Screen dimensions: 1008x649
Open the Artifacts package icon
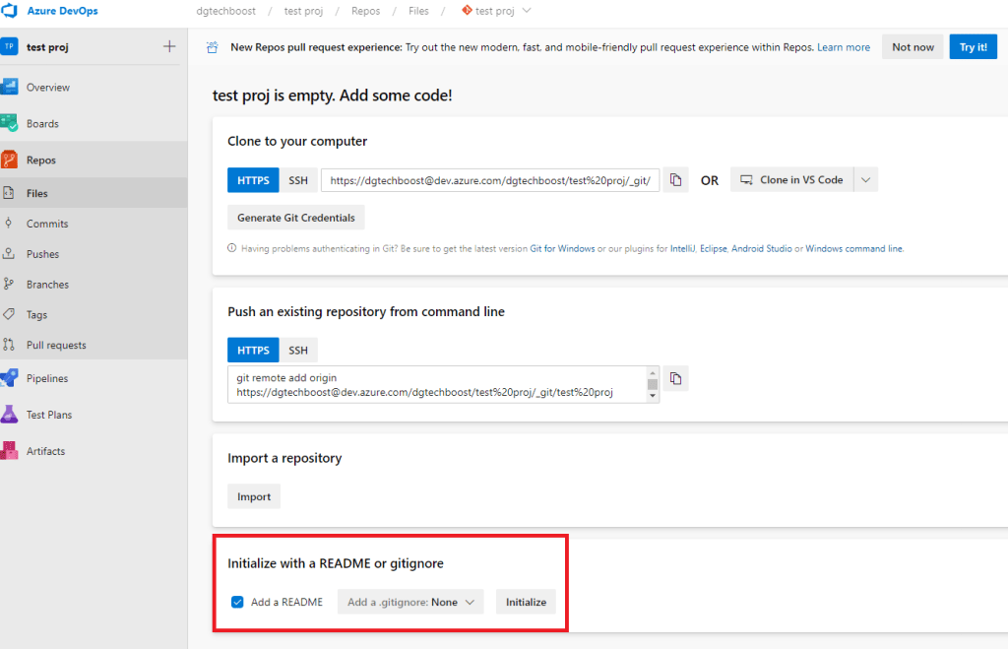10,451
